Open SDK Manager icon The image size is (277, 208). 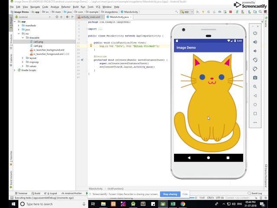coord(249,12)
